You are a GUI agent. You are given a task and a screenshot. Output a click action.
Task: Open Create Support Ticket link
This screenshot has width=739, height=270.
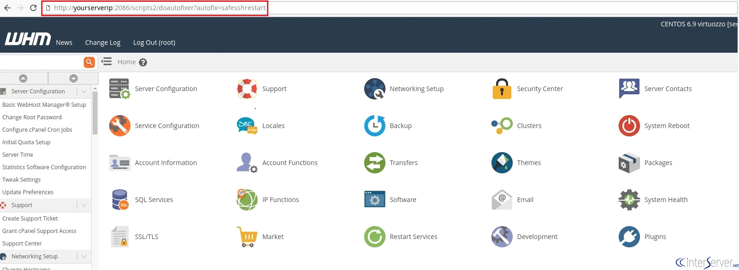[30, 219]
